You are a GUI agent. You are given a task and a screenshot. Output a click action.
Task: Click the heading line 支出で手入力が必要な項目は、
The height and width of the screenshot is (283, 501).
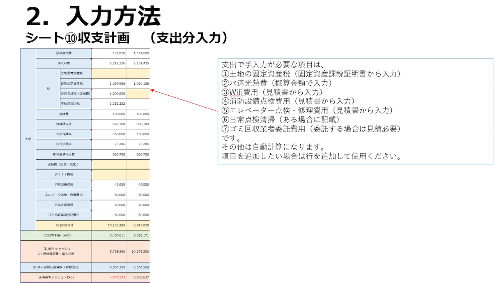pyautogui.click(x=273, y=65)
